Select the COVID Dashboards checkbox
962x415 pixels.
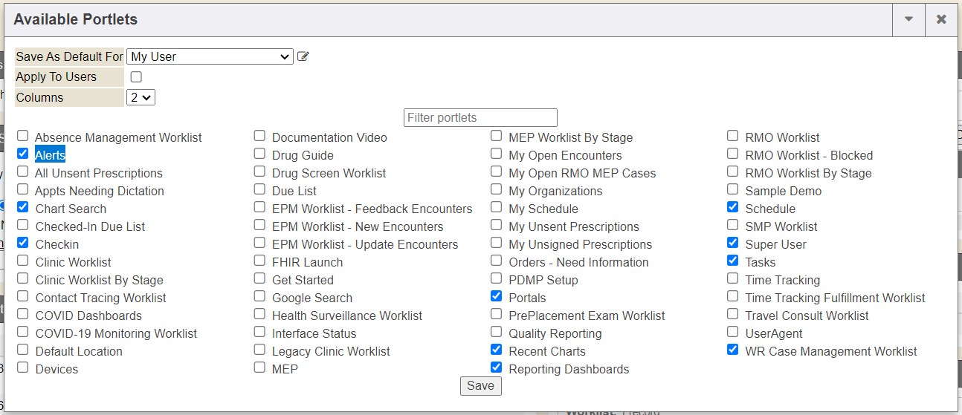pyautogui.click(x=23, y=314)
